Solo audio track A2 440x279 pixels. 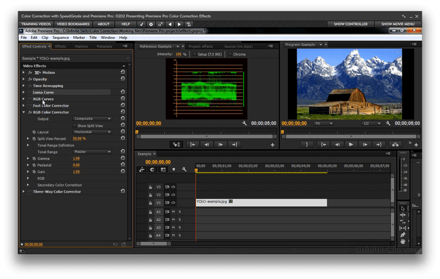pos(180,220)
